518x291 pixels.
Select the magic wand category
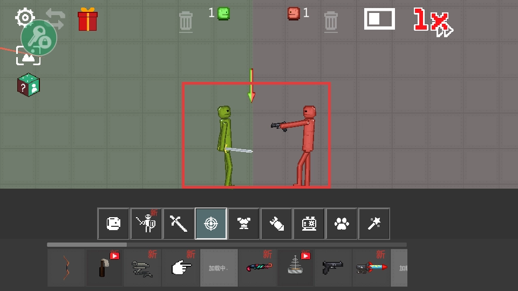click(374, 224)
